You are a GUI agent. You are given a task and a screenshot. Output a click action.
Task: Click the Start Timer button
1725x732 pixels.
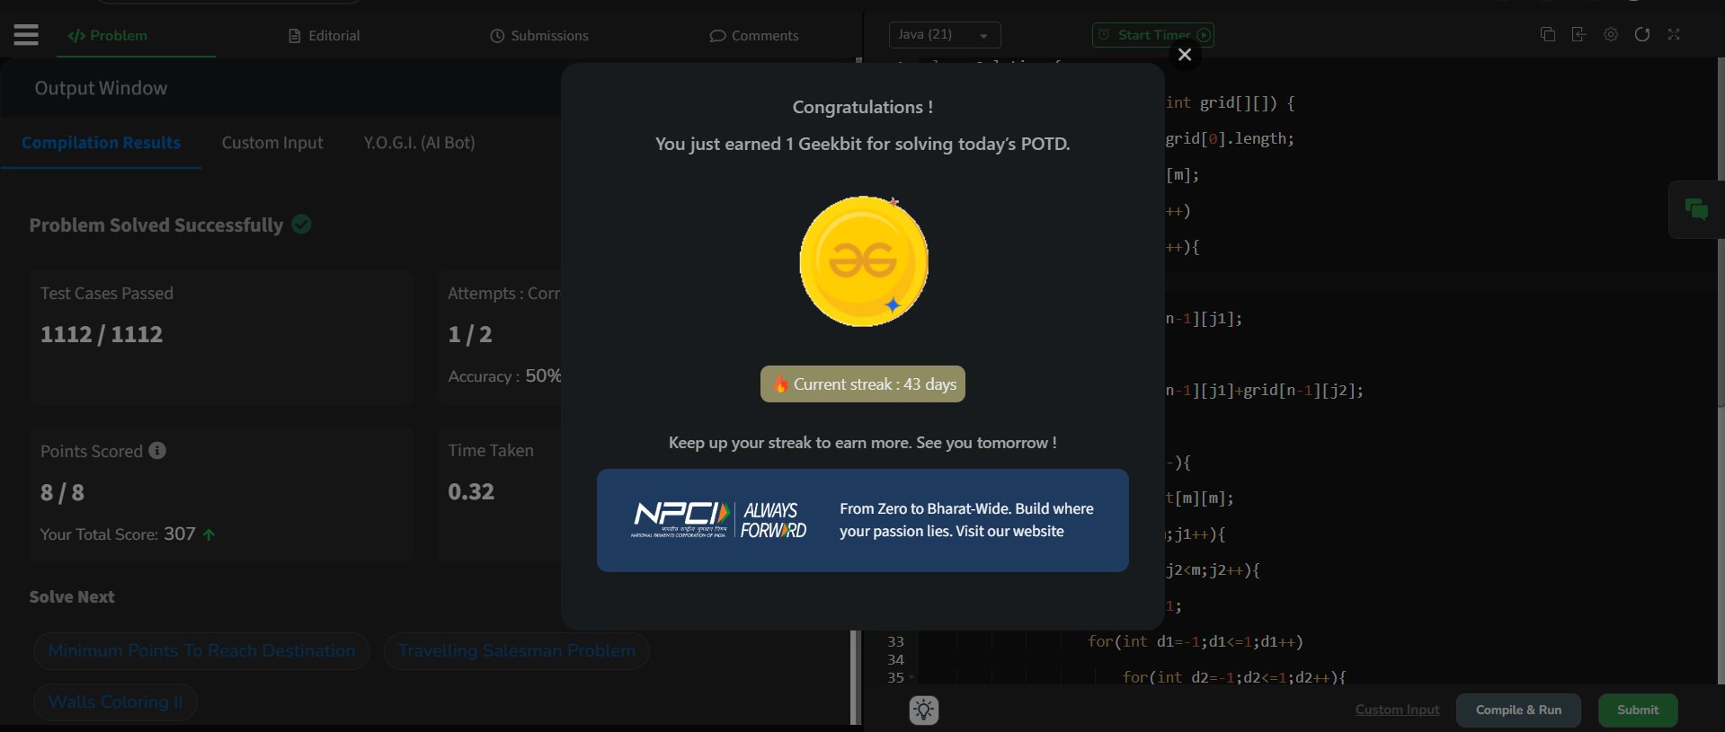tap(1153, 35)
